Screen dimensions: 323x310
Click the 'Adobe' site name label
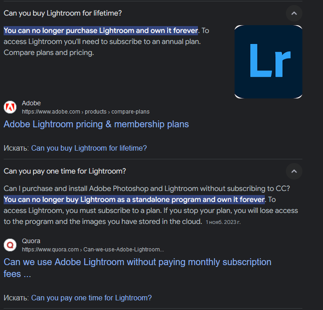[x=31, y=103]
